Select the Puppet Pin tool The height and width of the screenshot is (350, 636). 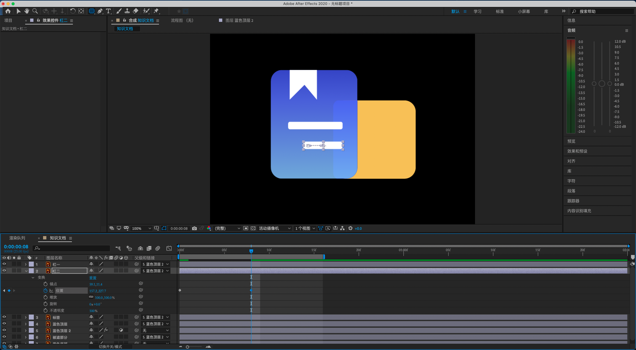click(x=156, y=11)
